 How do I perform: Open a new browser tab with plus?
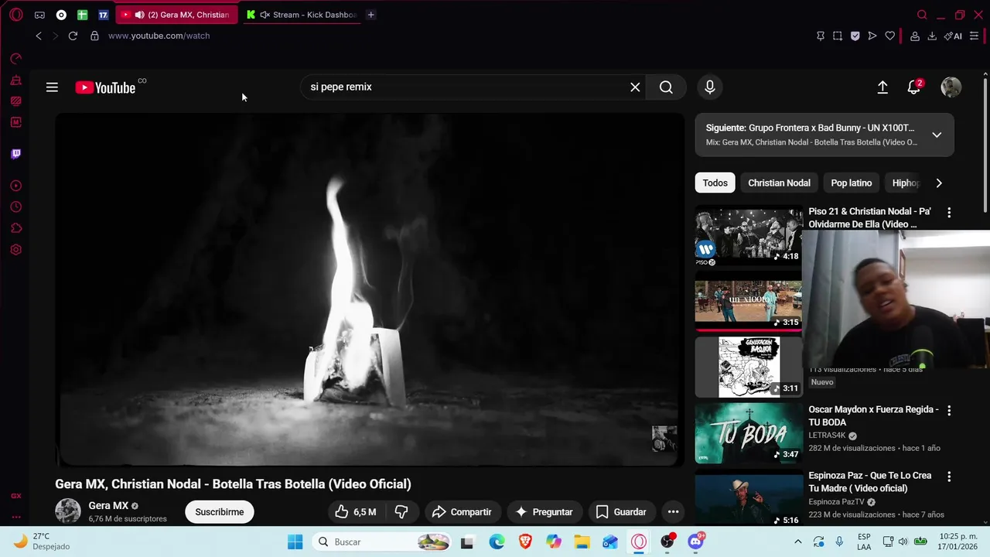click(370, 15)
